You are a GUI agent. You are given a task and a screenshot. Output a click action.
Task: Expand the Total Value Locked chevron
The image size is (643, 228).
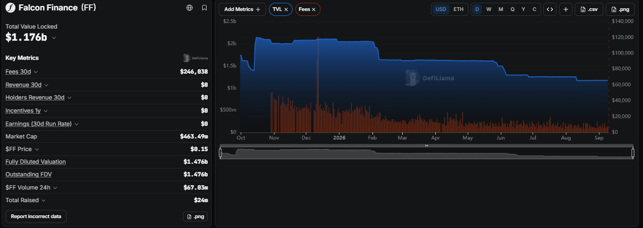53,37
